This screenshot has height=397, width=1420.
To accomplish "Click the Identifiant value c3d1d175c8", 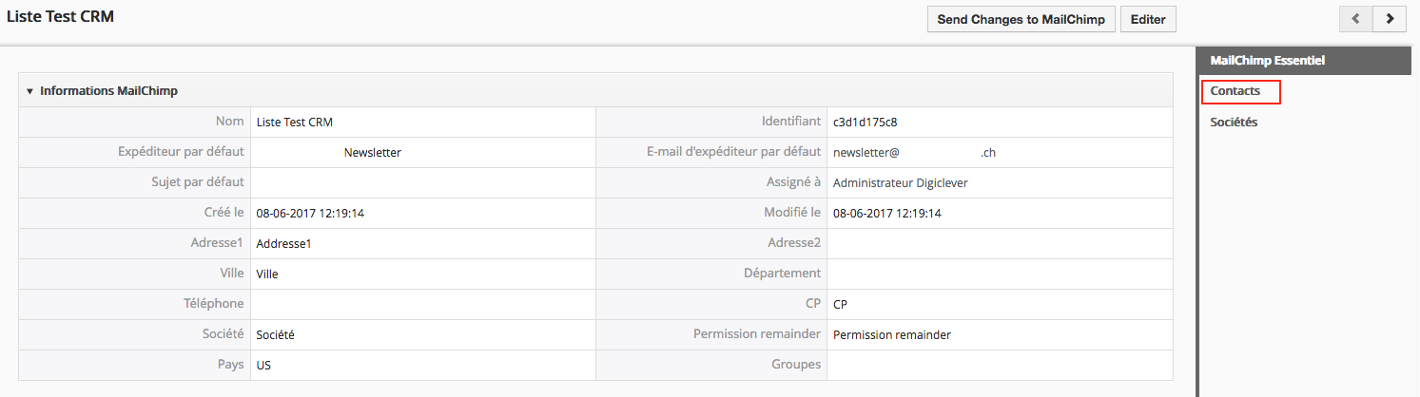I will [x=865, y=122].
